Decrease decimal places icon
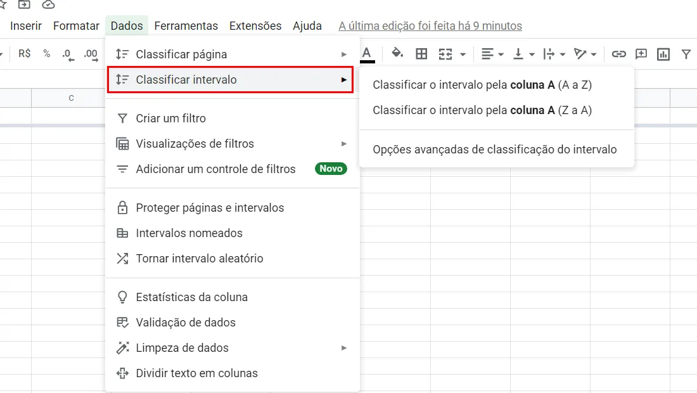Viewport: 697px width, 393px height. point(68,55)
